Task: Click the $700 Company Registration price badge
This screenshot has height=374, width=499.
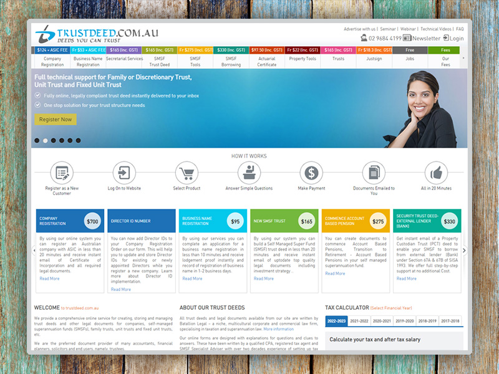Action: point(92,221)
